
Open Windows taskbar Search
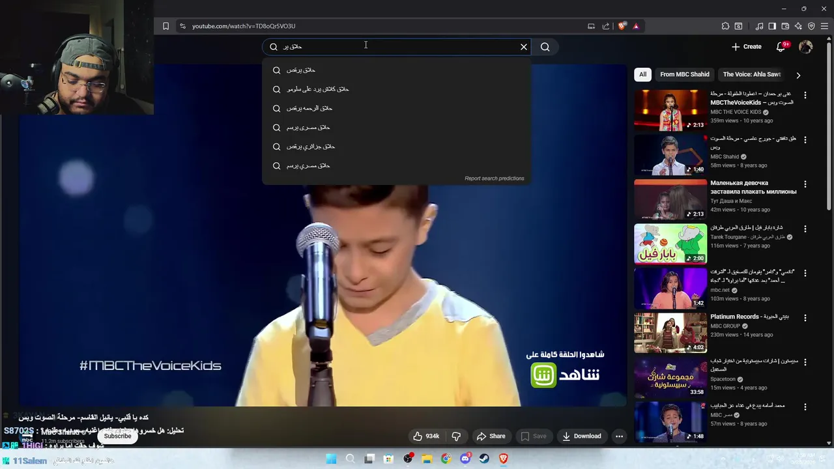pyautogui.click(x=350, y=459)
